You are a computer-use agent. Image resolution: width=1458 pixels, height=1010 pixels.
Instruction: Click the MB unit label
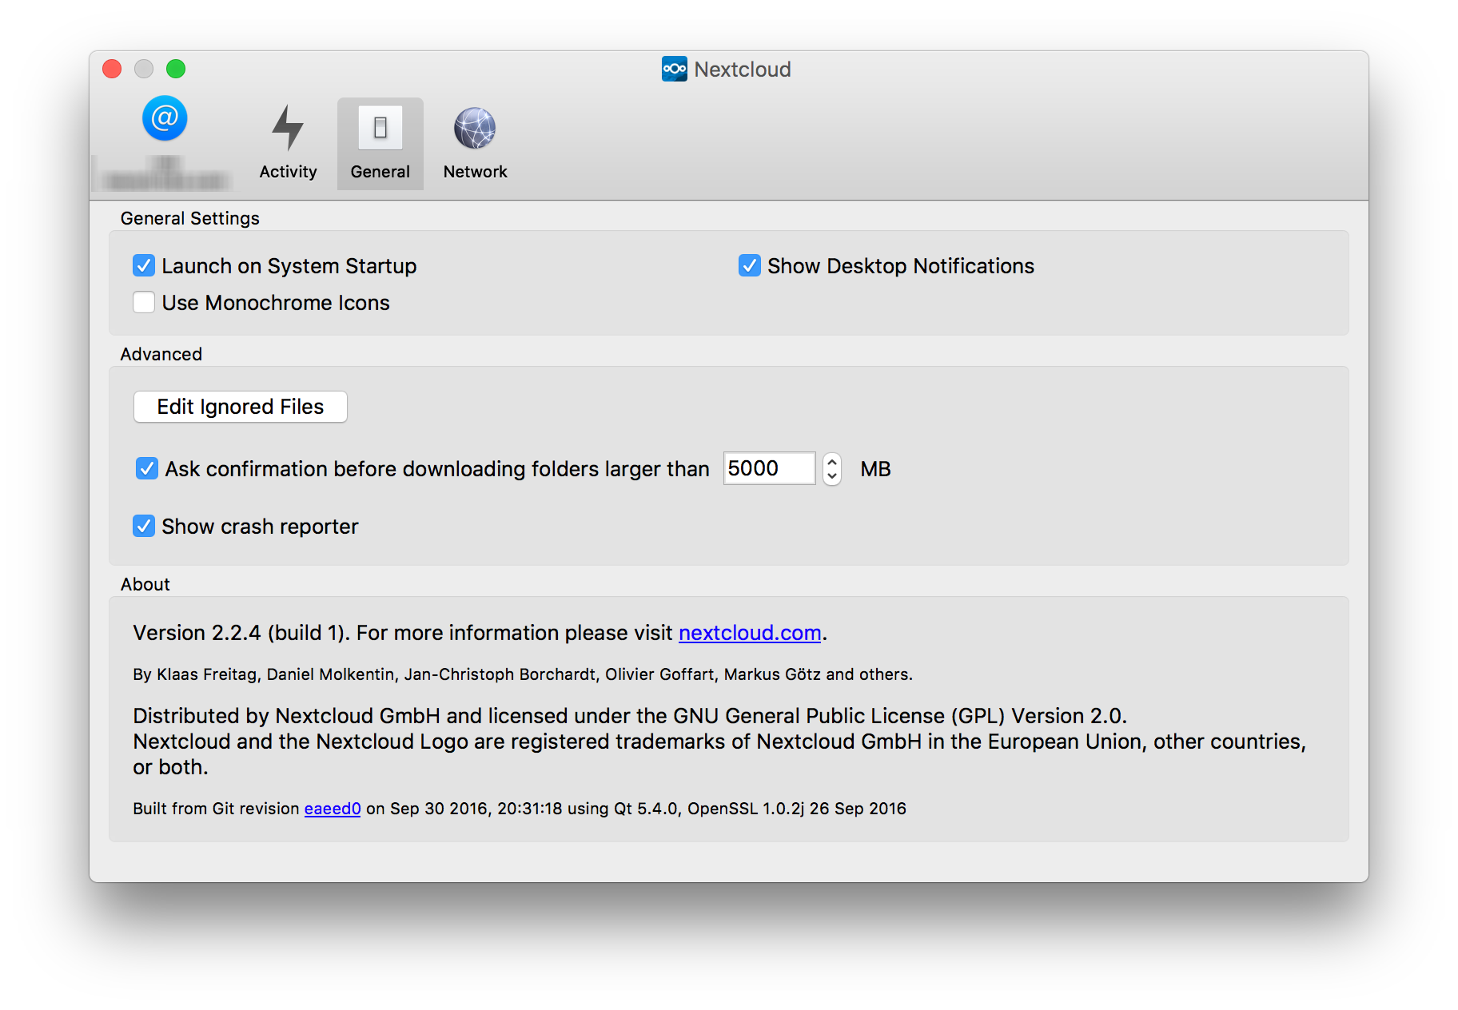pyautogui.click(x=875, y=469)
